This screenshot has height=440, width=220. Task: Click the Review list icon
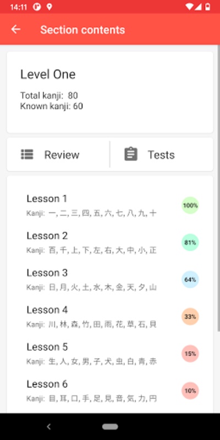[27, 155]
